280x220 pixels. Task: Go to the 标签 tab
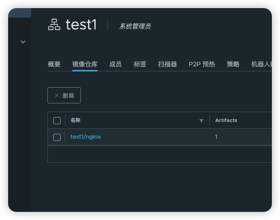pos(140,65)
